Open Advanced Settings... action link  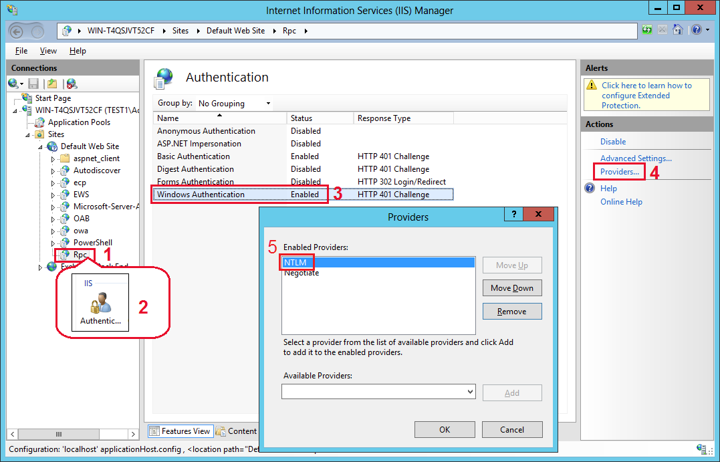636,158
